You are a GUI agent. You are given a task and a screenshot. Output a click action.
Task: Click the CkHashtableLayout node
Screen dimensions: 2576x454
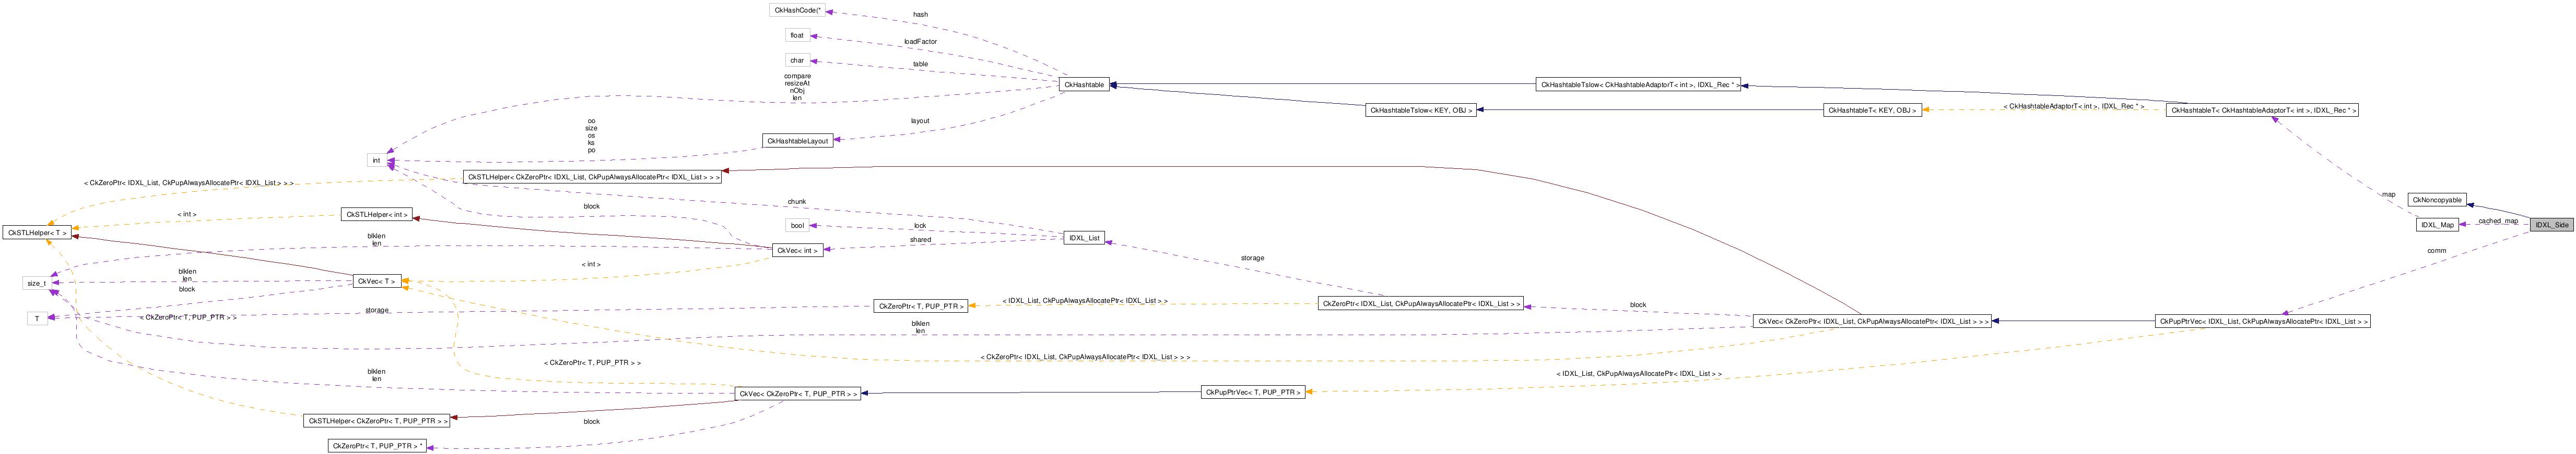797,141
